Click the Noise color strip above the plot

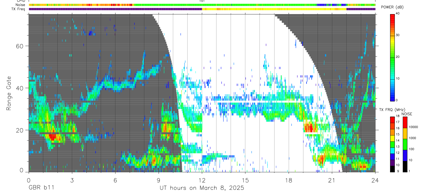[202, 5]
